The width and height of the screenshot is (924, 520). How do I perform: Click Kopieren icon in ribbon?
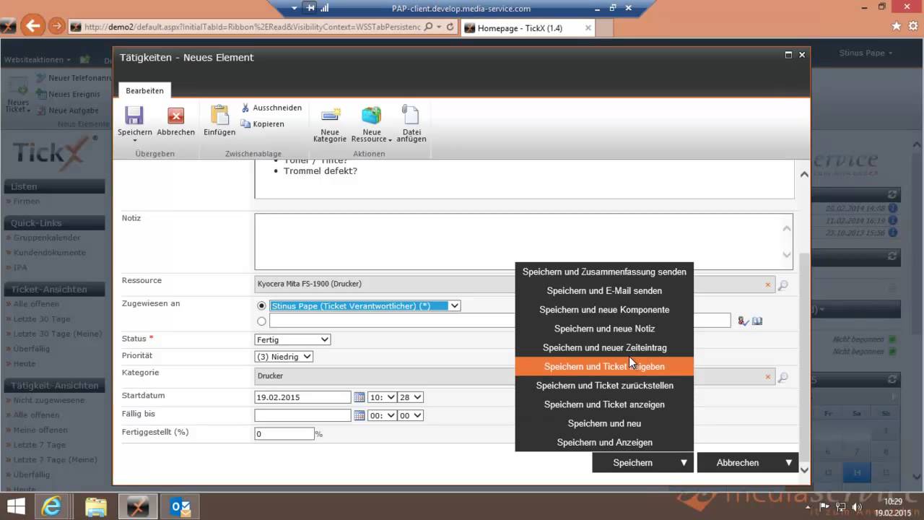pos(245,124)
